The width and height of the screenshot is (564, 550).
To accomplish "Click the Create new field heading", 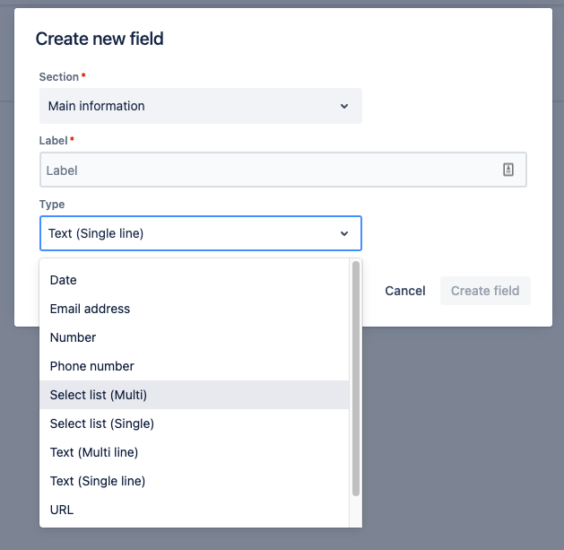I will [x=100, y=39].
